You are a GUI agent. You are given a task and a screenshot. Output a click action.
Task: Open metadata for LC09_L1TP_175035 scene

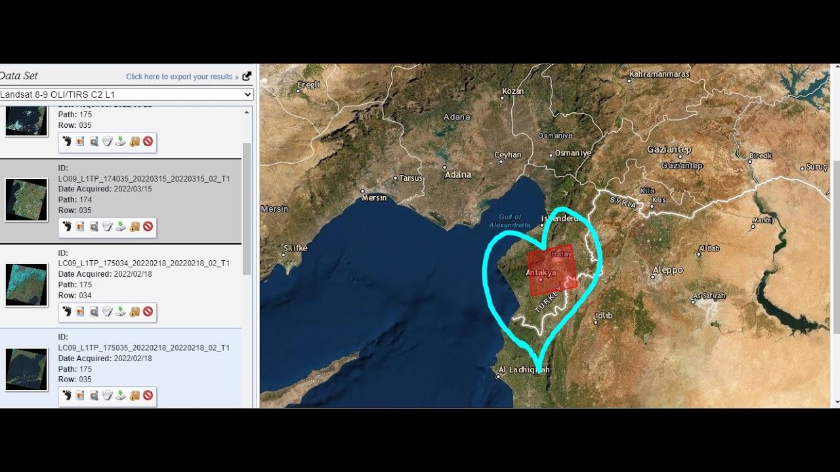tap(108, 396)
